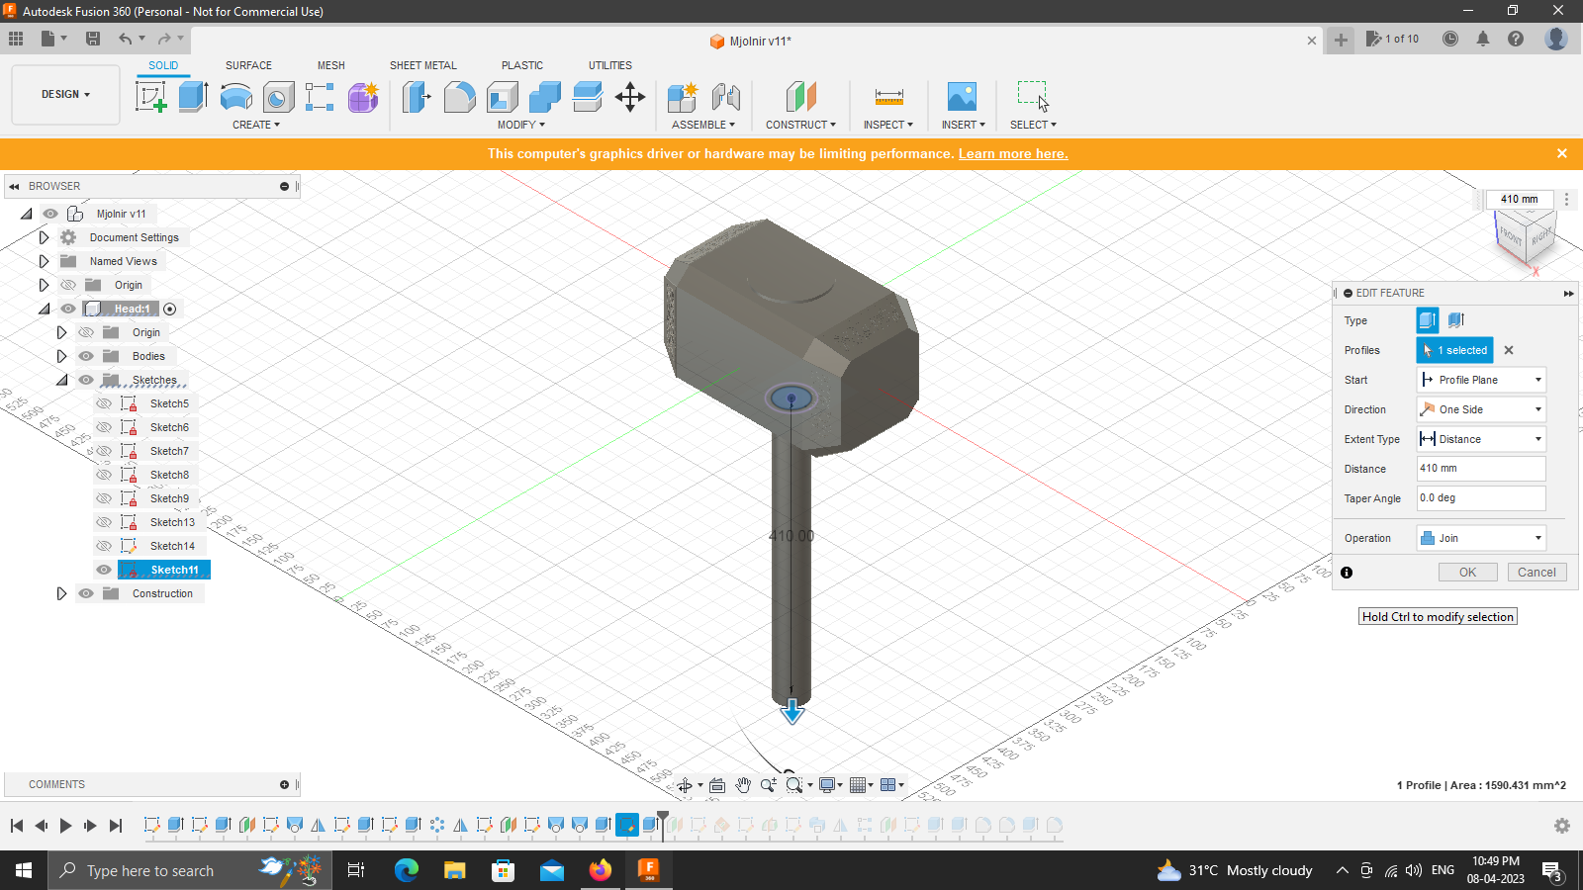Select the Pan tool in the navigation bar

tap(743, 784)
